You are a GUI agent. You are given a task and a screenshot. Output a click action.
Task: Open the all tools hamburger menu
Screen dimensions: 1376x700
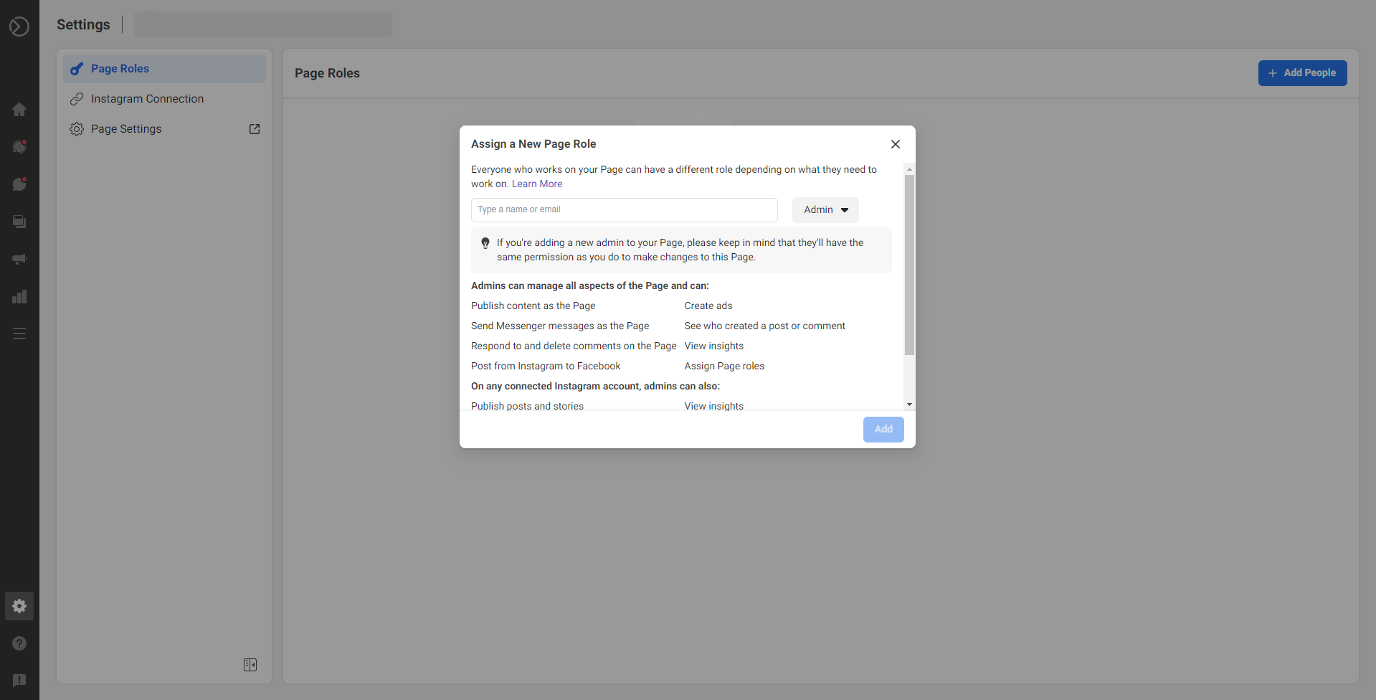tap(19, 334)
